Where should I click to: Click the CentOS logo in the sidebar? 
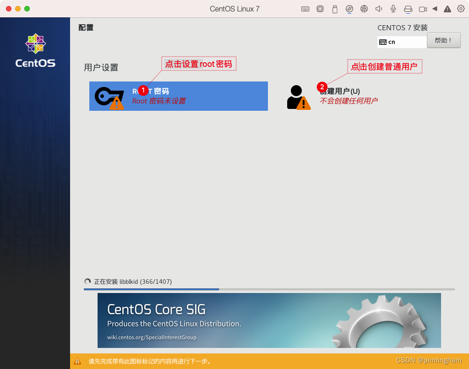click(35, 50)
